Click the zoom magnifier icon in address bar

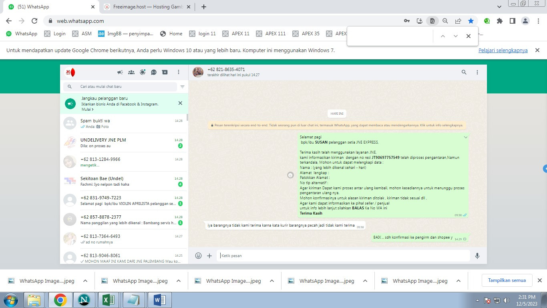[x=445, y=21]
